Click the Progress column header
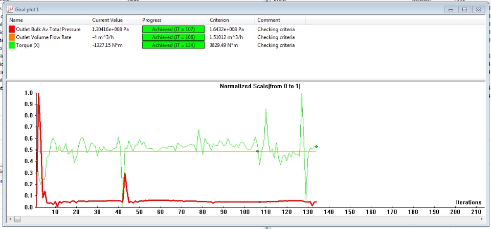 click(x=173, y=20)
